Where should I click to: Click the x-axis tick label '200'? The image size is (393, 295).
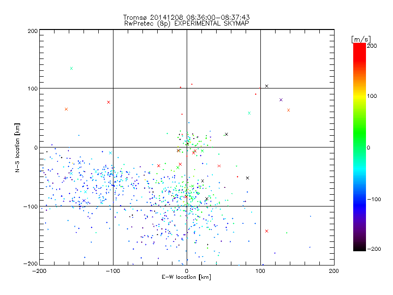tap(334, 271)
